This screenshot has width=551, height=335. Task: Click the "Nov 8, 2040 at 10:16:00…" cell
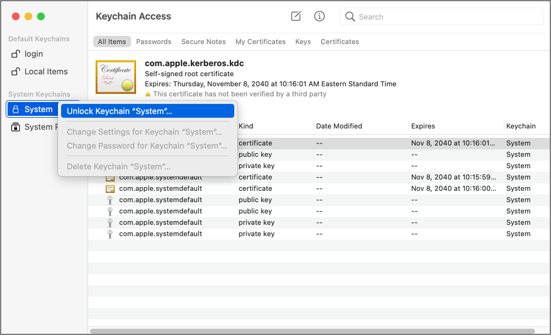[x=453, y=188]
